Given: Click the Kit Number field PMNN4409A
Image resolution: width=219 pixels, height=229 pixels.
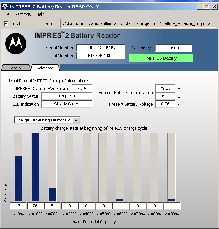Looking at the screenshot, I should pyautogui.click(x=101, y=56).
